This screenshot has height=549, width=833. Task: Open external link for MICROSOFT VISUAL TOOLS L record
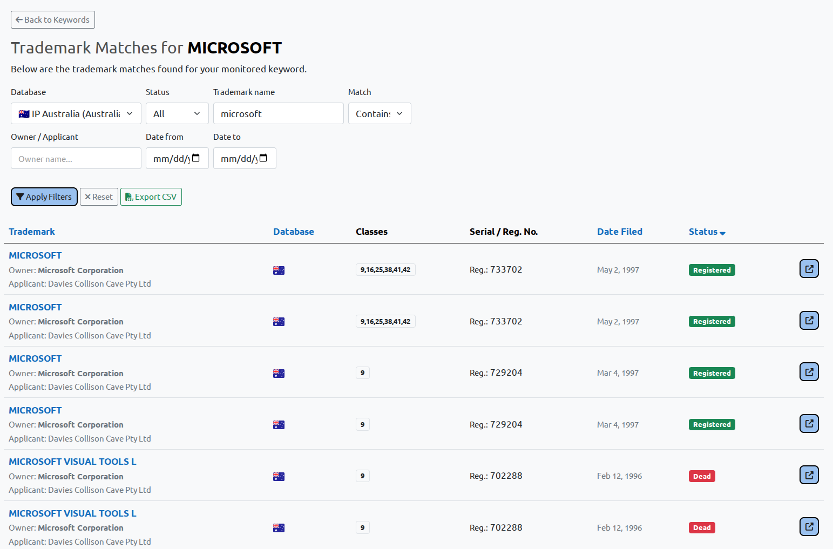[809, 475]
